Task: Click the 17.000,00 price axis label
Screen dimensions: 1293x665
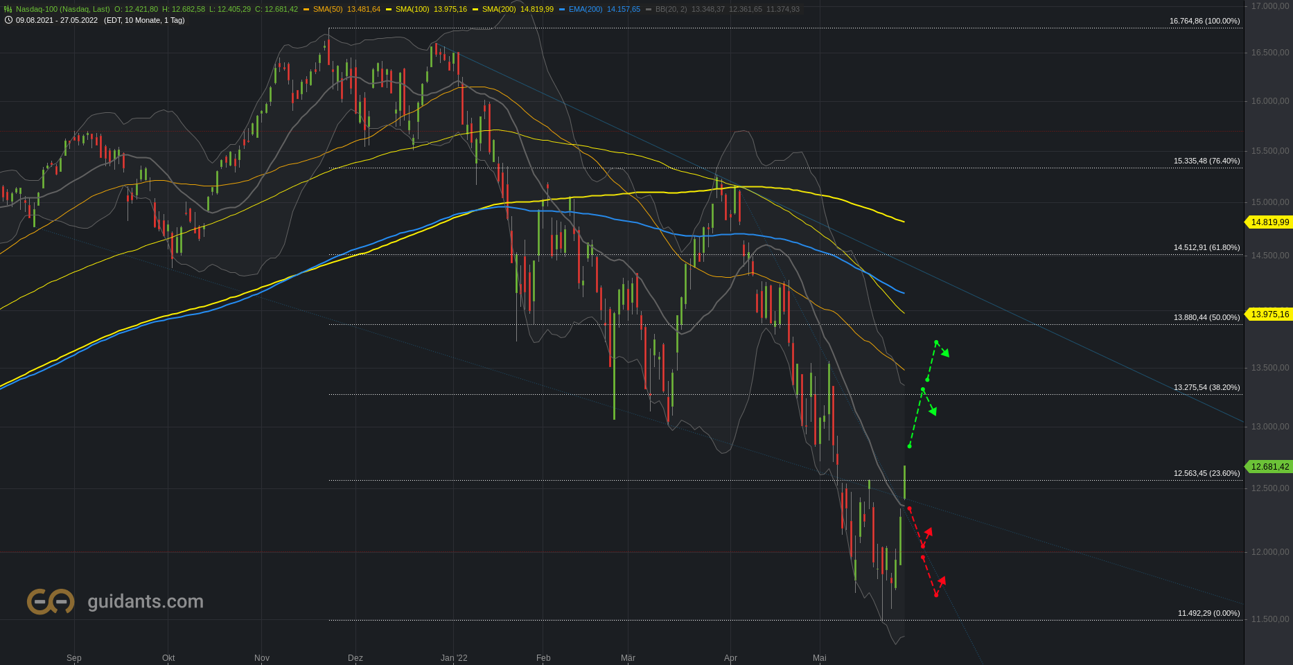Action: tap(1270, 6)
